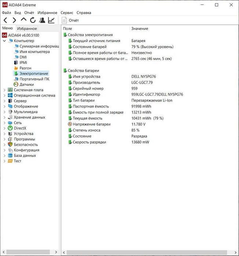Open the Вид menu
This screenshot has width=239, height=256.
point(18,13)
